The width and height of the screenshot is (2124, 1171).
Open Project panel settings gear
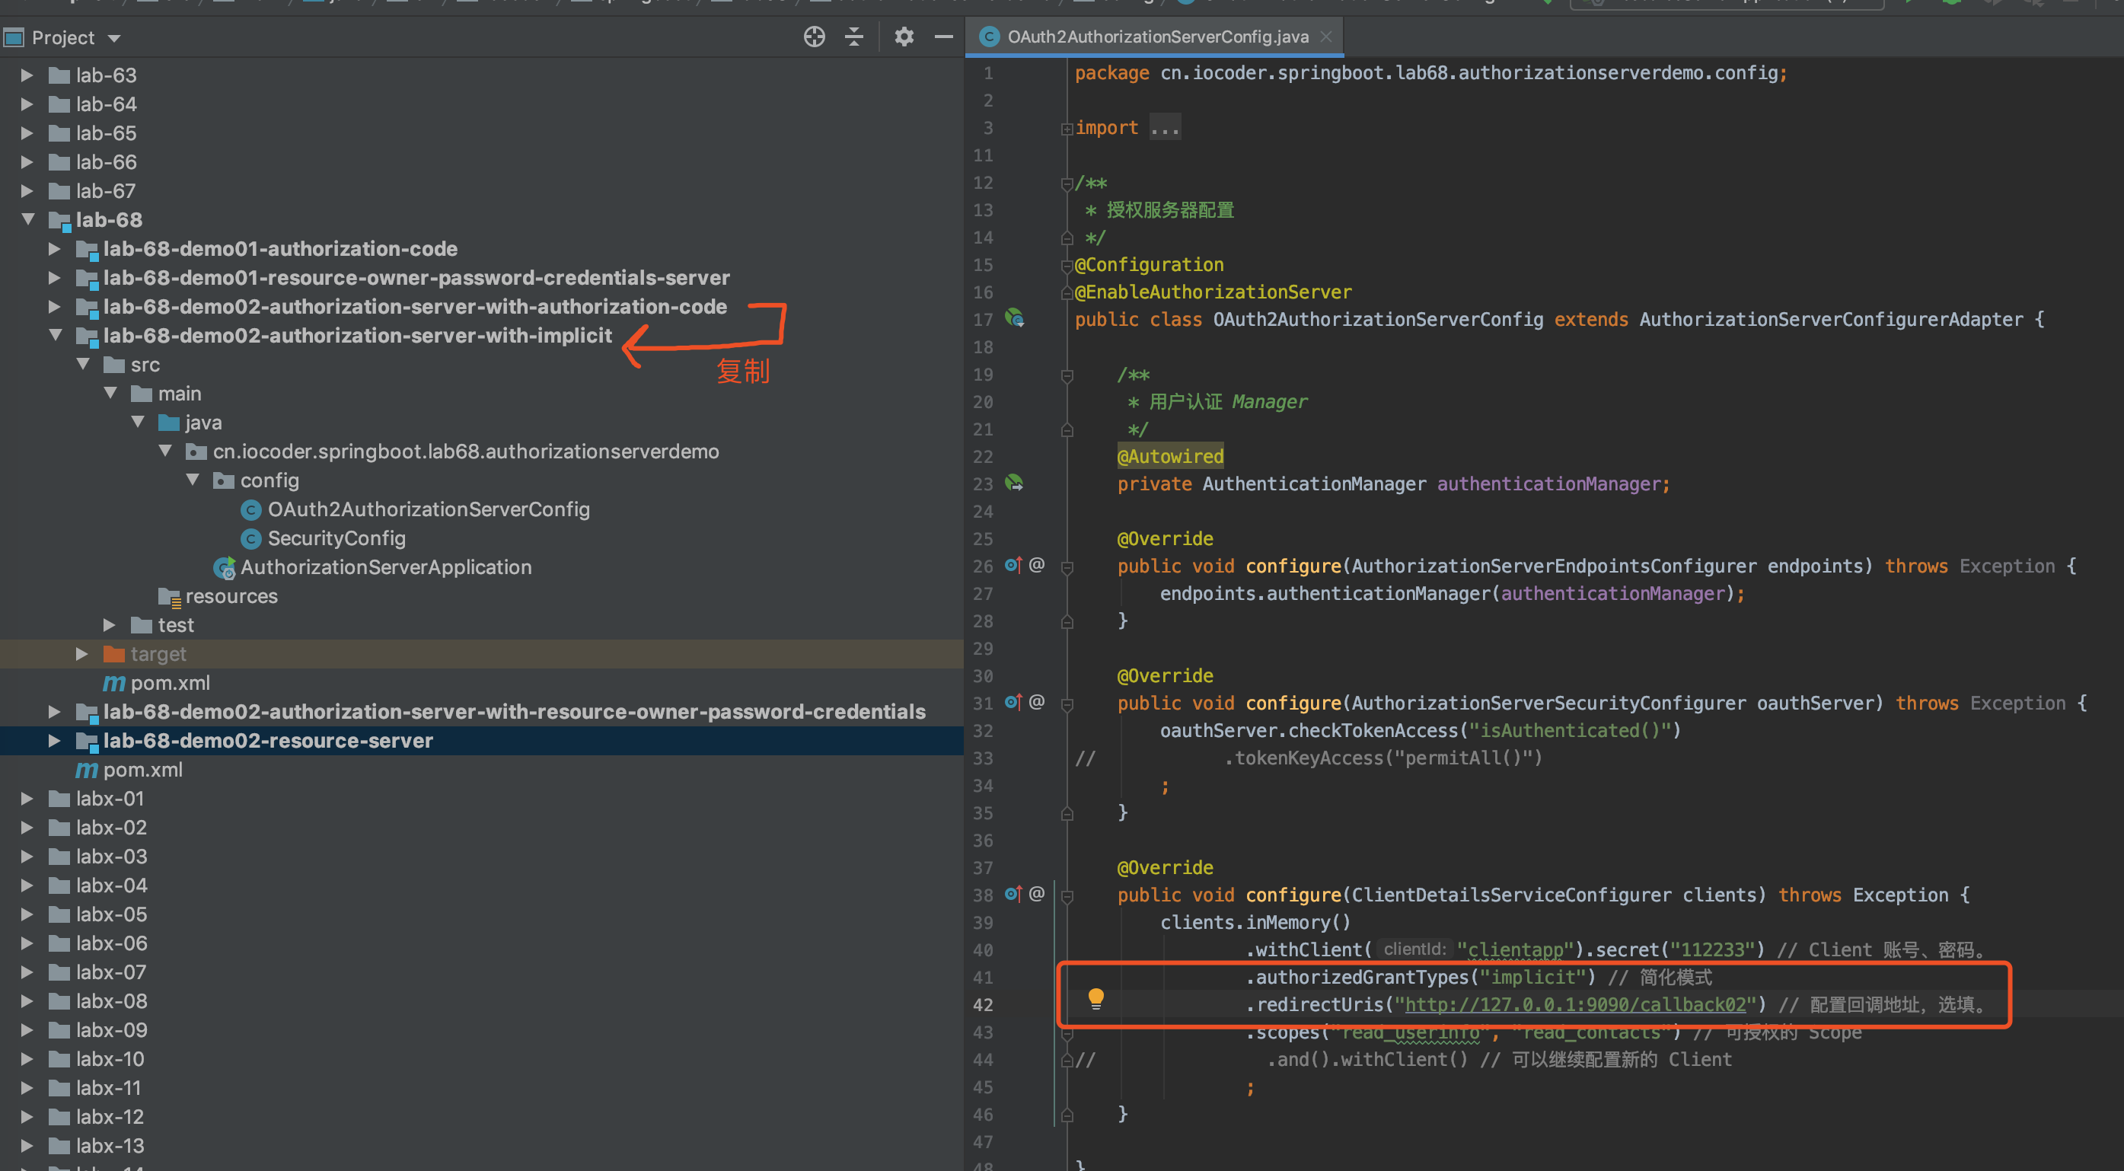pyautogui.click(x=904, y=37)
